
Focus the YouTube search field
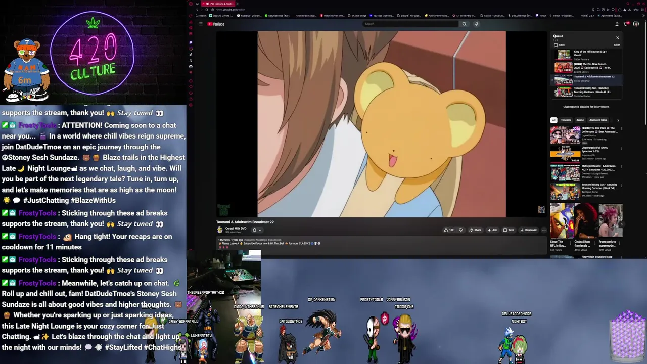[x=410, y=24]
